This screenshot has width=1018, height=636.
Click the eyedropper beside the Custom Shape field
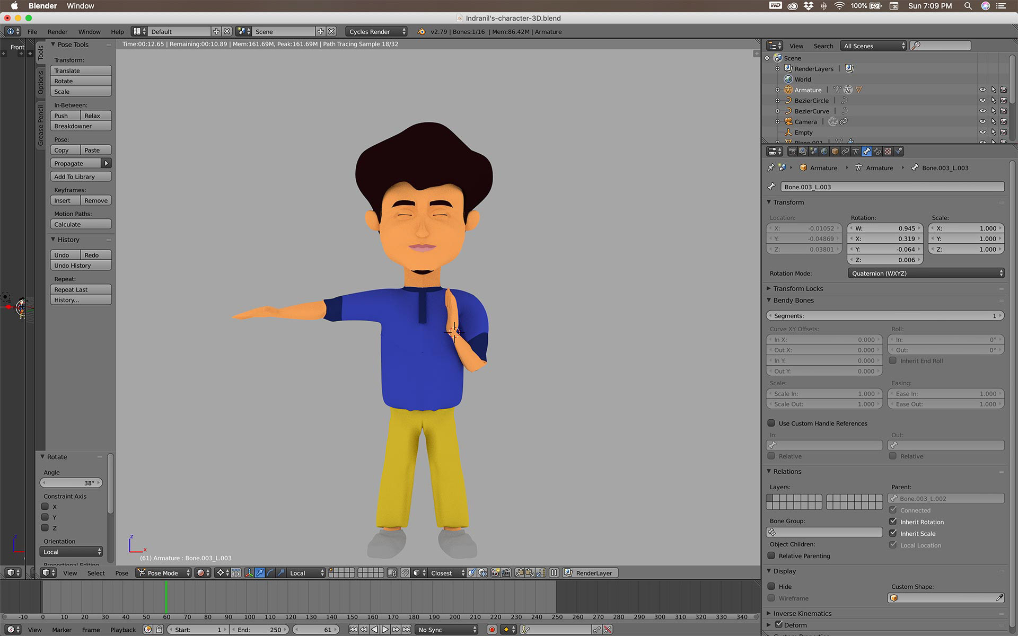coord(999,598)
